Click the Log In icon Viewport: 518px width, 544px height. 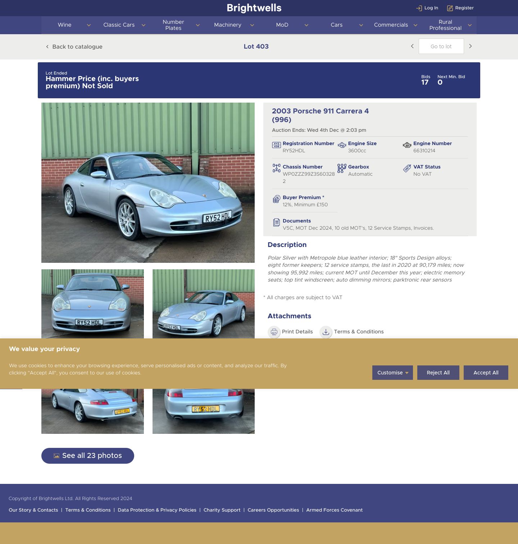[x=419, y=8]
